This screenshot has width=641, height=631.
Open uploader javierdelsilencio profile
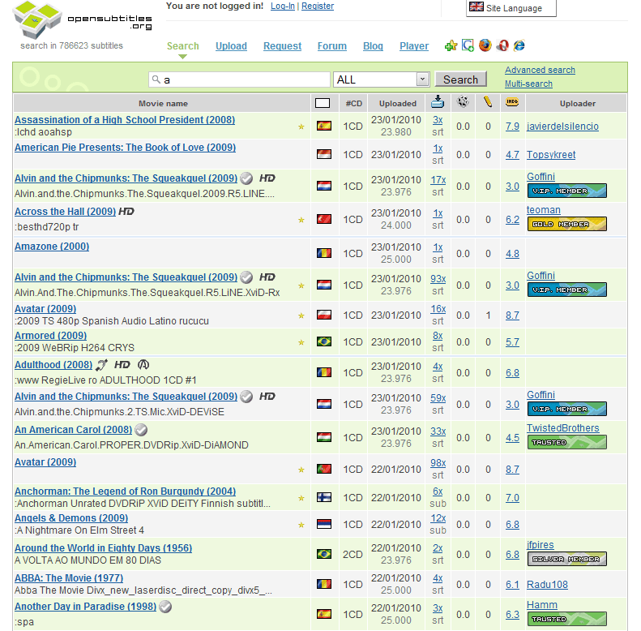[562, 127]
